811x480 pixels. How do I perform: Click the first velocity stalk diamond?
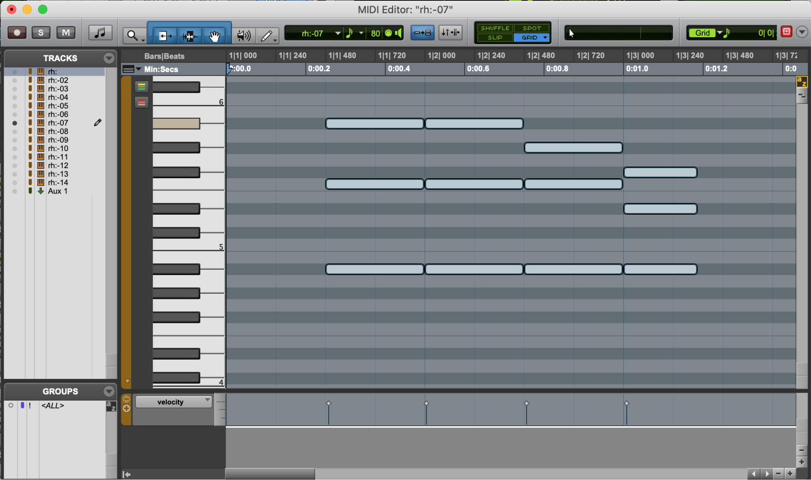point(329,403)
